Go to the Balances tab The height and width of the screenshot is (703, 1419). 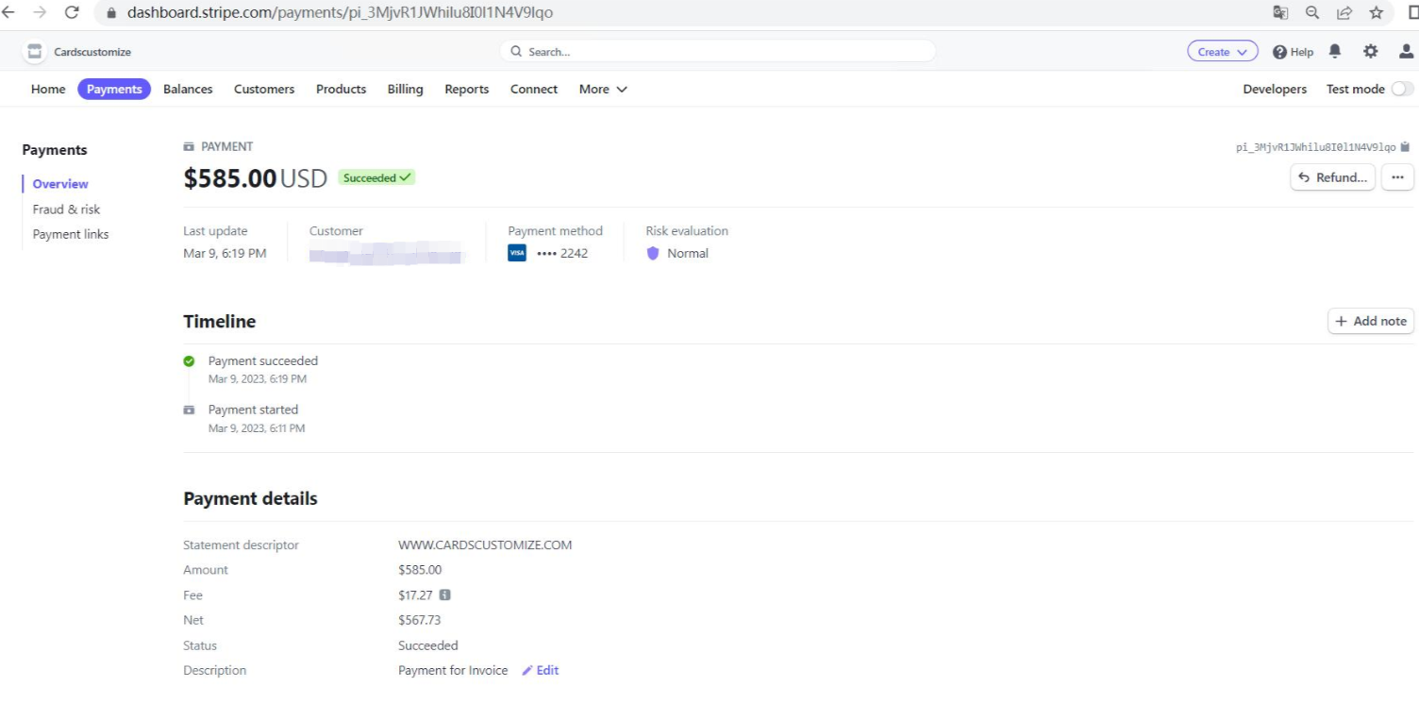click(188, 89)
